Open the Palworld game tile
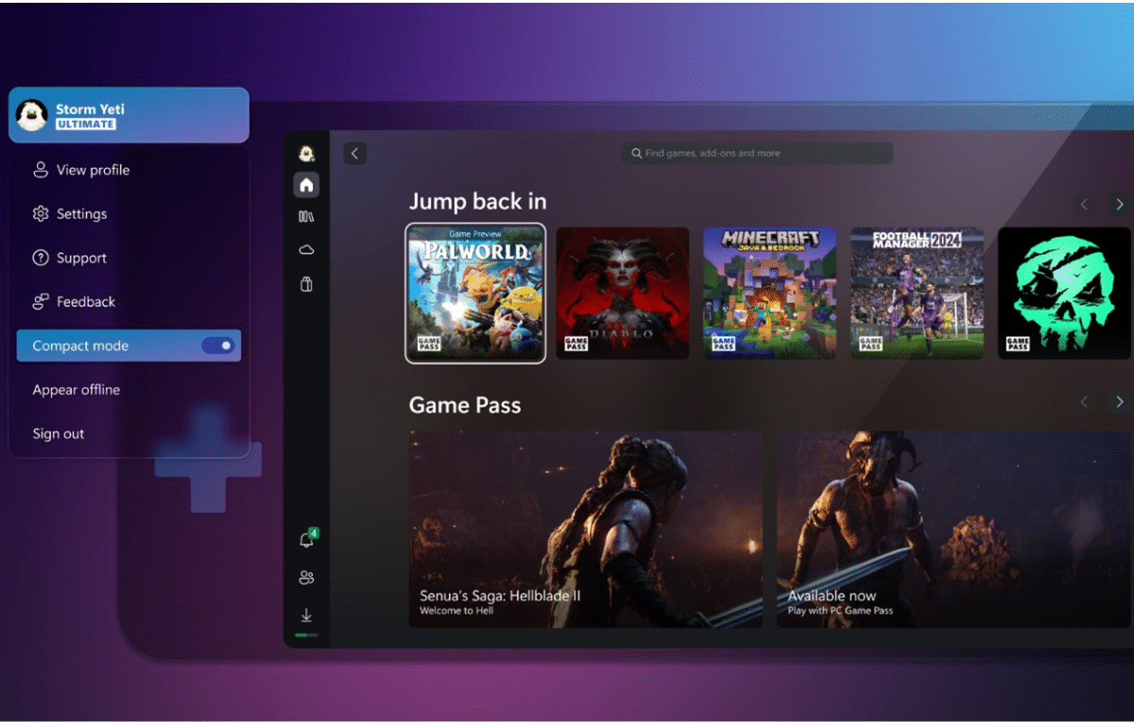 pyautogui.click(x=475, y=294)
